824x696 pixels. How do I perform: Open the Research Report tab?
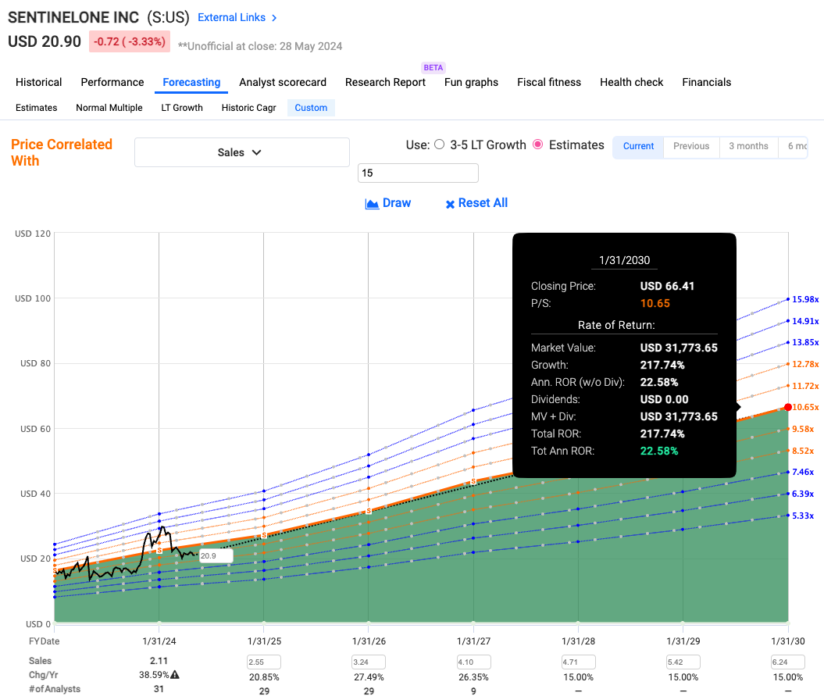(x=385, y=82)
